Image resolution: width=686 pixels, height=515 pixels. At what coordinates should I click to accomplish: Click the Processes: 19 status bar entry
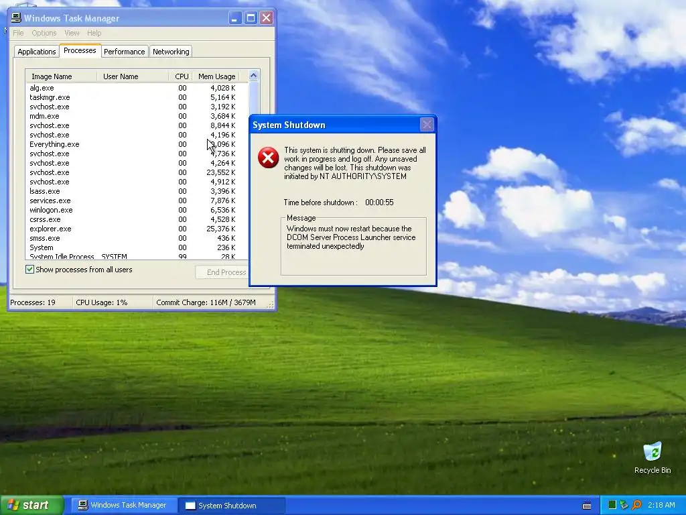point(33,302)
